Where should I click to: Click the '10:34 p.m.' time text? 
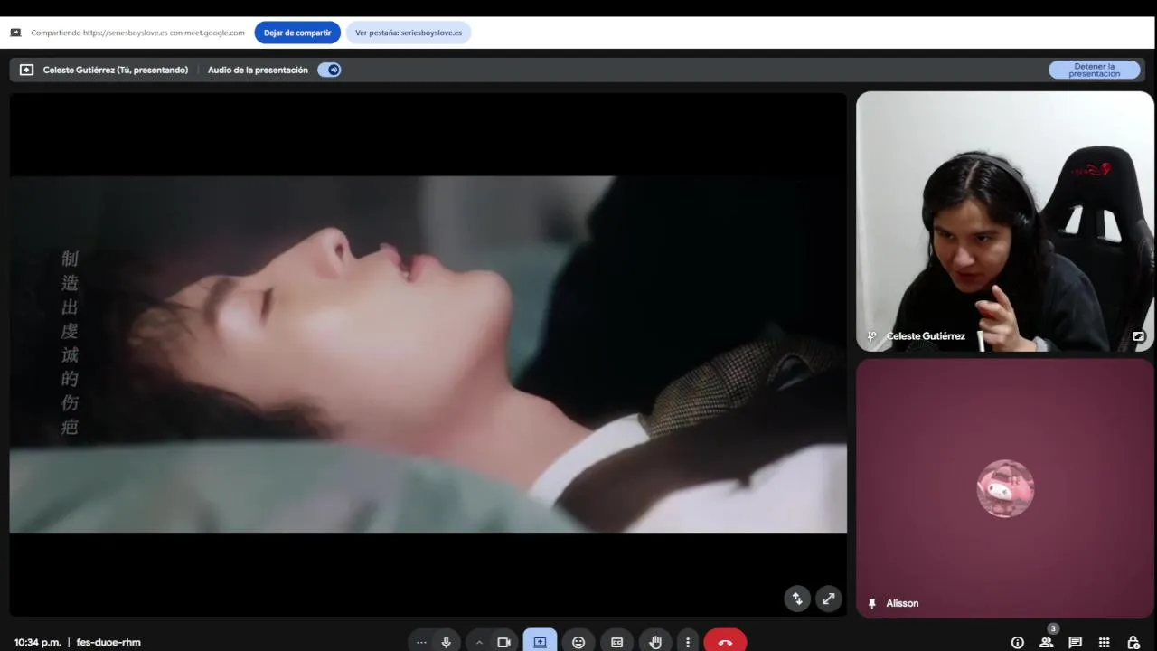click(x=38, y=642)
